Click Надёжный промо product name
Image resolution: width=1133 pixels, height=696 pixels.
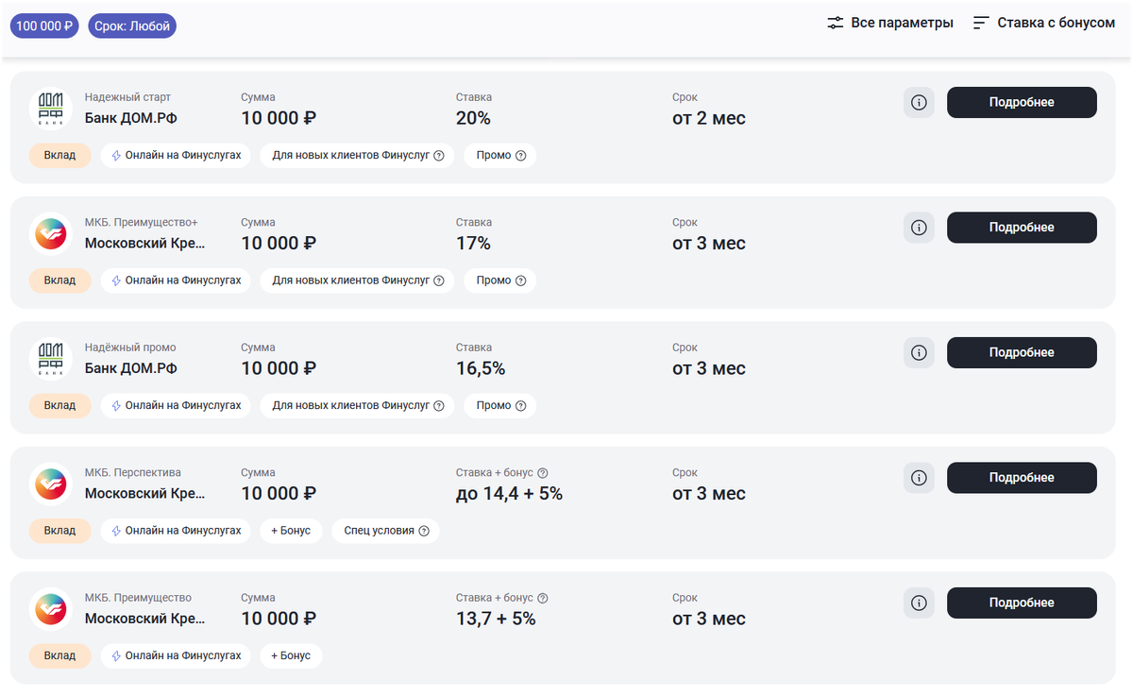point(130,348)
